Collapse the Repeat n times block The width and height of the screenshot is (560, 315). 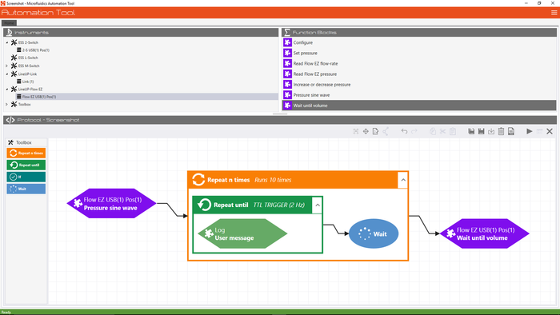[403, 180]
